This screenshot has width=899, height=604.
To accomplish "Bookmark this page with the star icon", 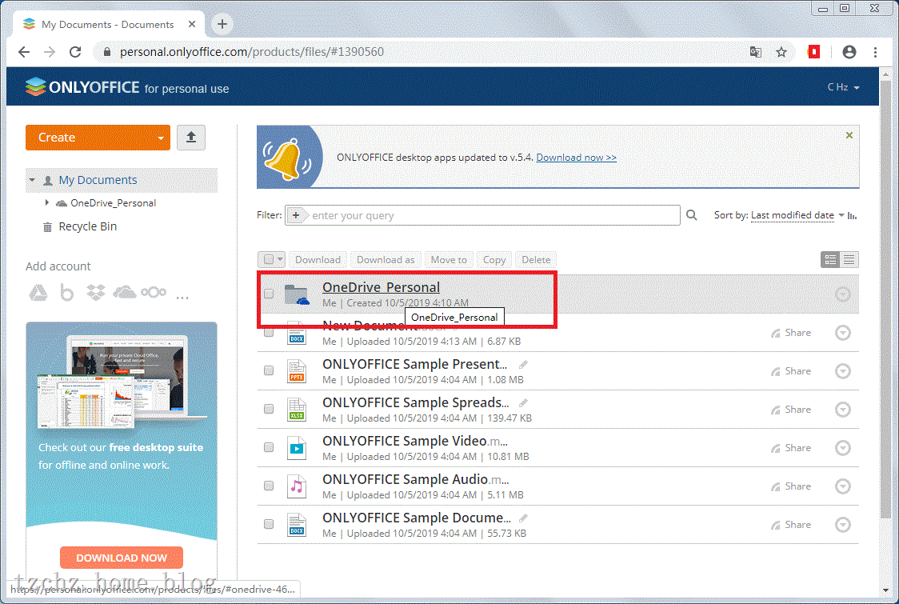I will tap(781, 52).
